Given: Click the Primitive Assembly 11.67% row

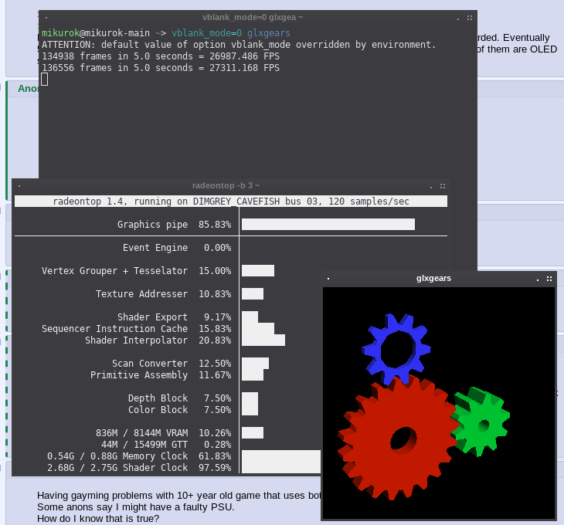Looking at the screenshot, I should pyautogui.click(x=161, y=374).
